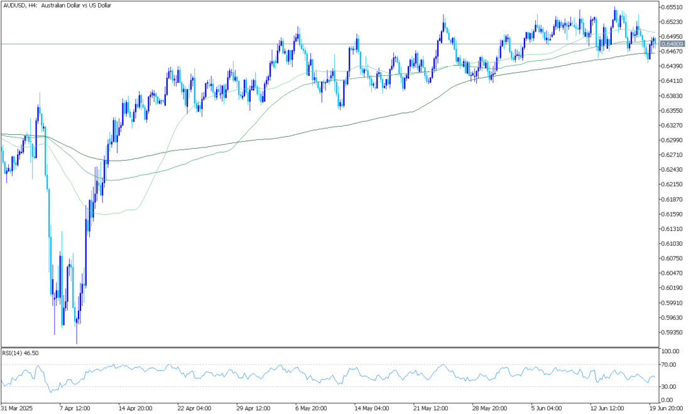Click the 0.61870 price axis label

(x=673, y=199)
